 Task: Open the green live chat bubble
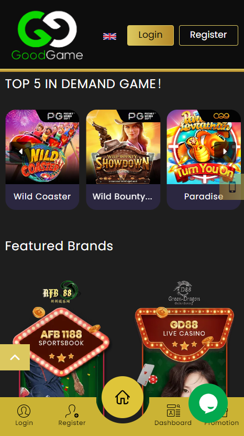pyautogui.click(x=208, y=403)
